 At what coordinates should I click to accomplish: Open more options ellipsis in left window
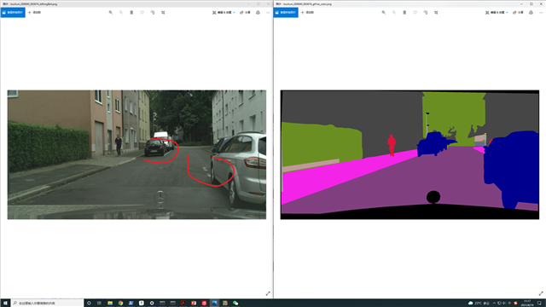[x=268, y=13]
